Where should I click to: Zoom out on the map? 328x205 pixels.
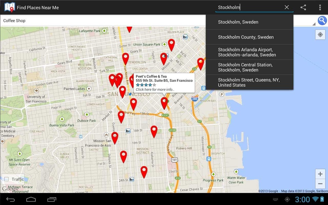click(320, 184)
